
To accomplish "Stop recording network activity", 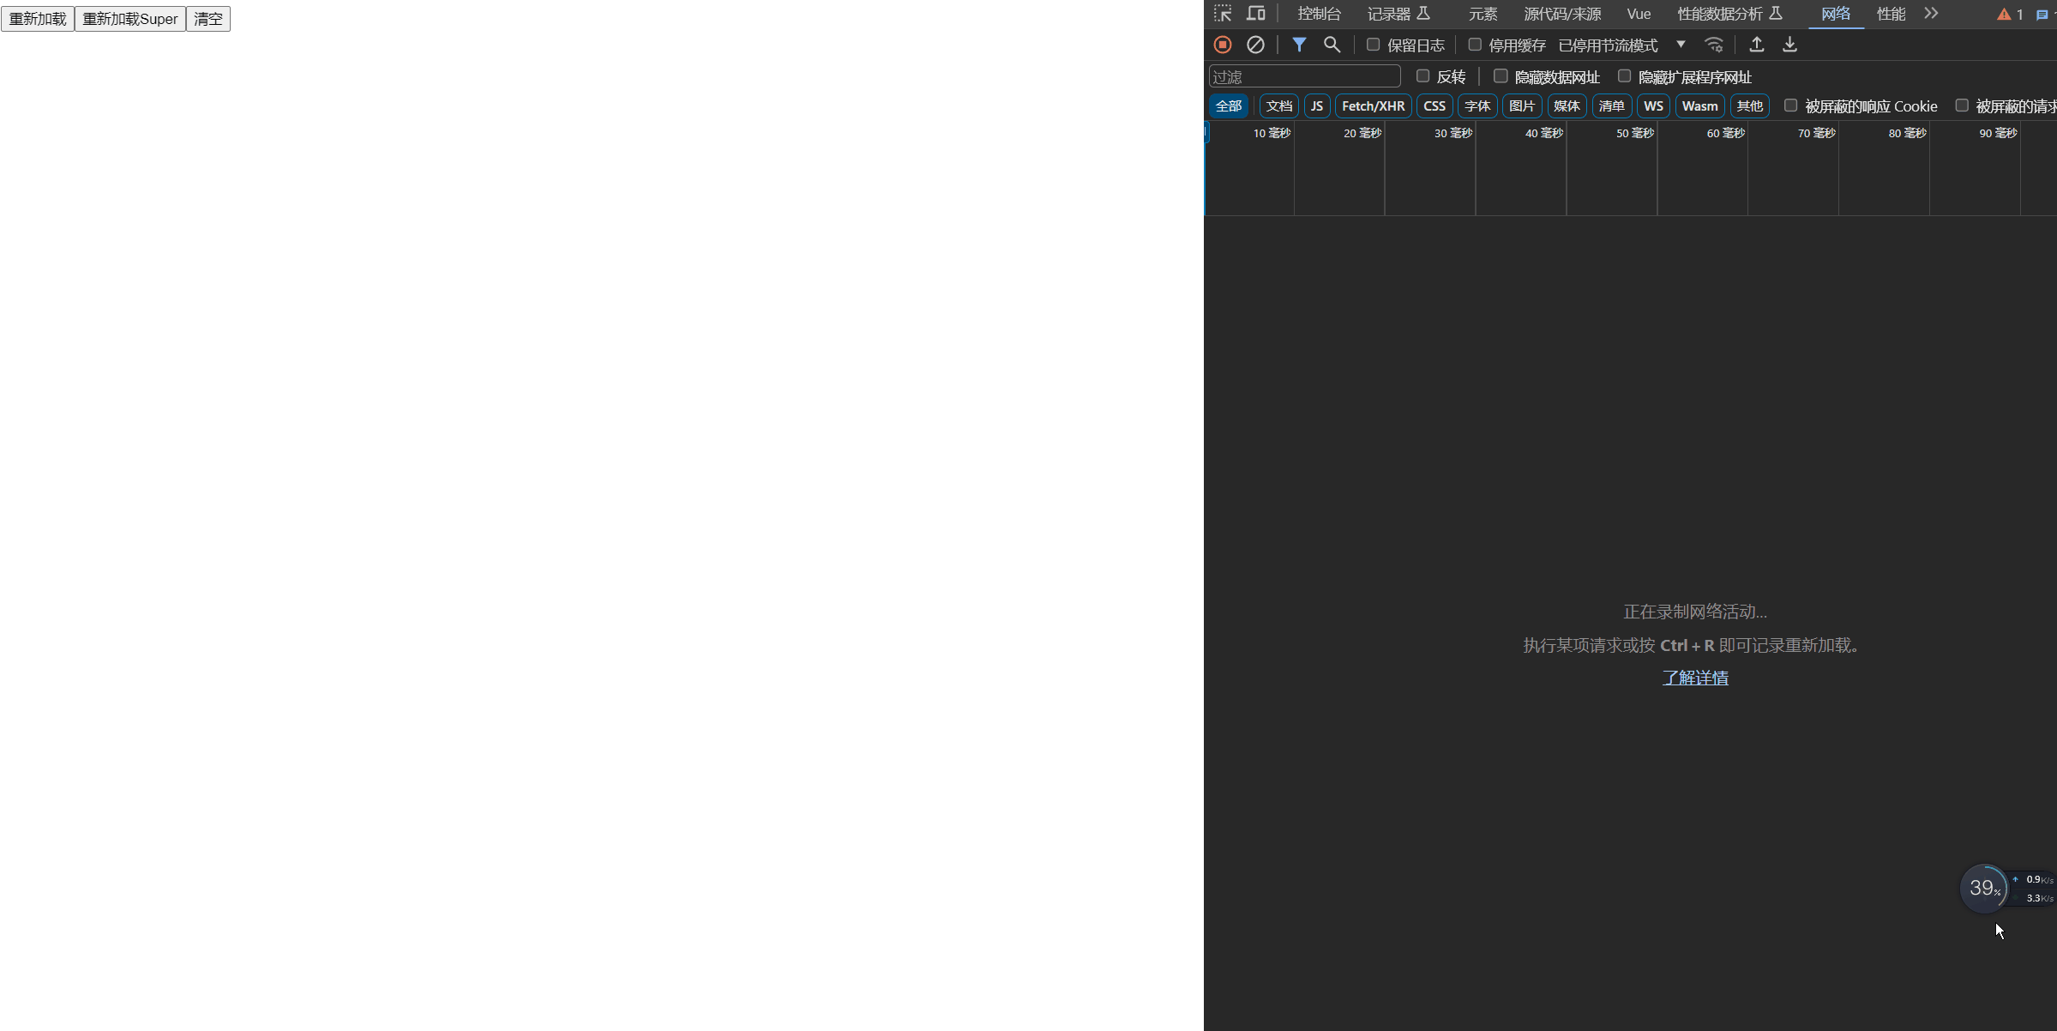I will (x=1223, y=44).
